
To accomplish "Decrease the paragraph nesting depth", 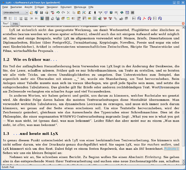I will pyautogui.click(x=37, y=18).
